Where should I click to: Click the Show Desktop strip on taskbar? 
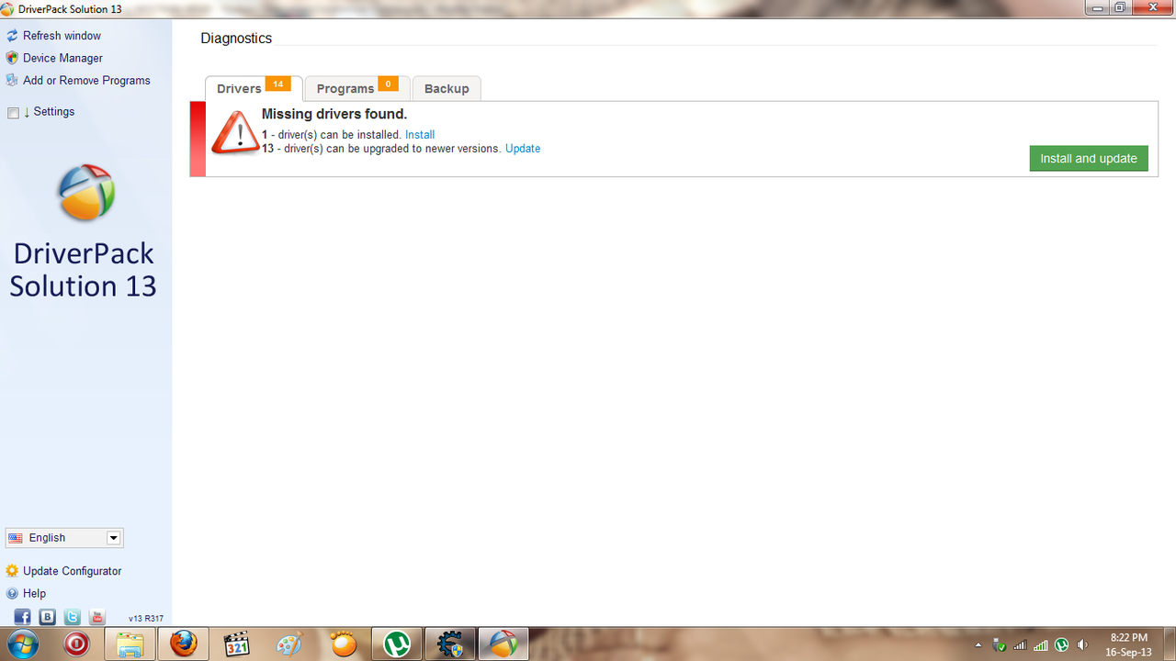tap(1170, 644)
